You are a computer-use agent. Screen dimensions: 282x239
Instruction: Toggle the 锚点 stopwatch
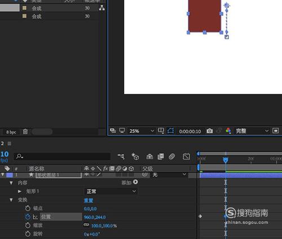28,208
